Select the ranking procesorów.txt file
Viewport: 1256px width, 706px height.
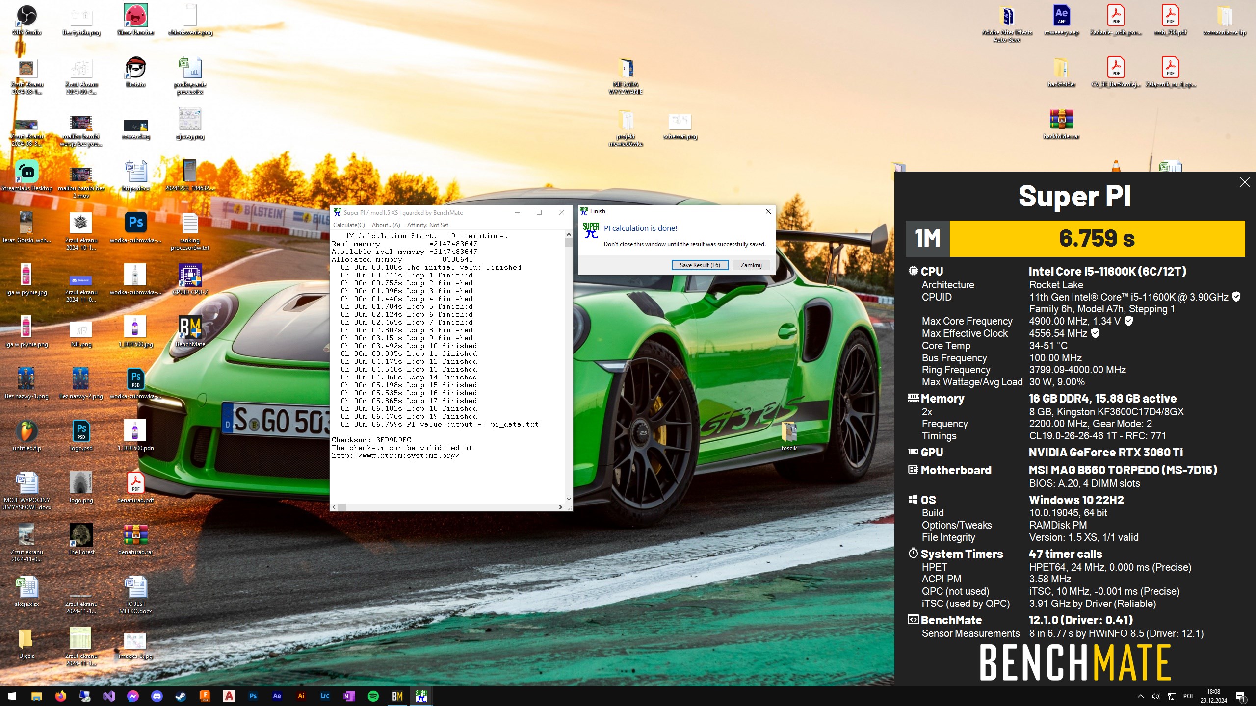190,231
